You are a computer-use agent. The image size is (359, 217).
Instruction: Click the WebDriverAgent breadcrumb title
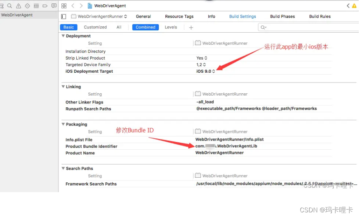point(110,6)
